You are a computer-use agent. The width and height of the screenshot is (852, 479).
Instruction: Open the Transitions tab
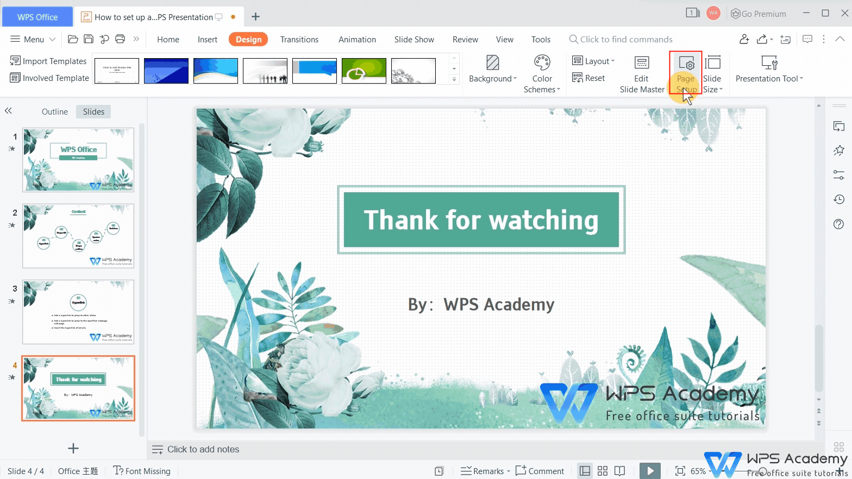[x=299, y=39]
